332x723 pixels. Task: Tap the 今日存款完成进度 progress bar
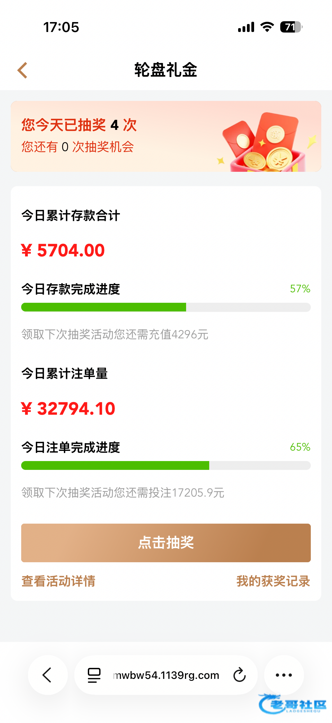coord(166,307)
